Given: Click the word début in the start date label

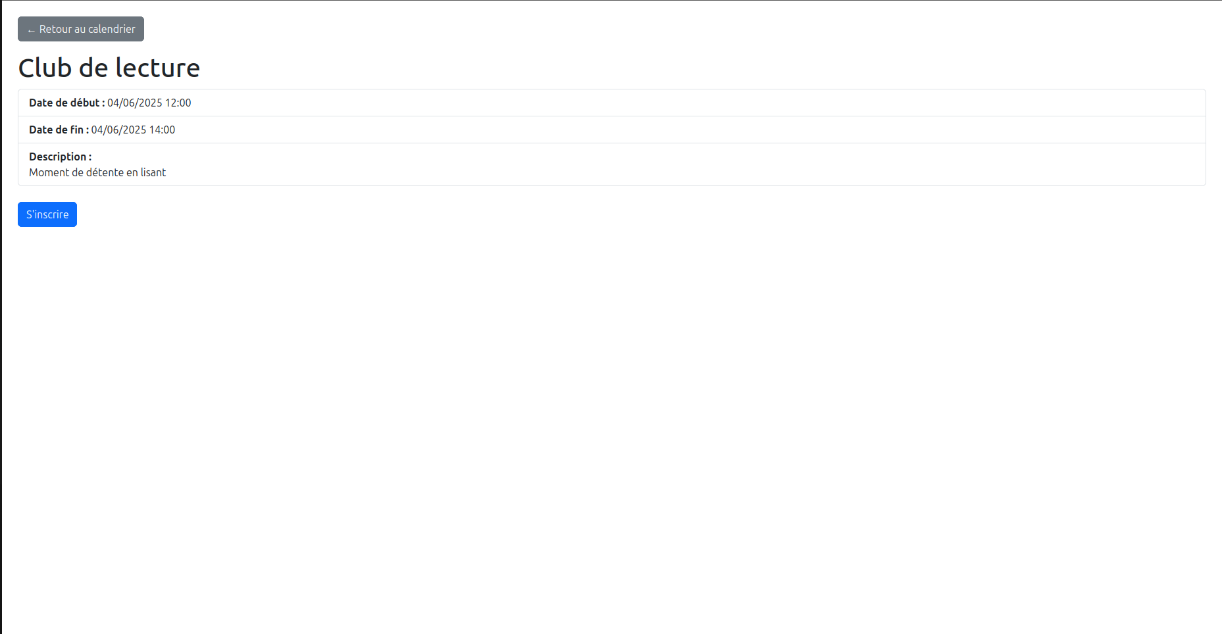Looking at the screenshot, I should [85, 103].
